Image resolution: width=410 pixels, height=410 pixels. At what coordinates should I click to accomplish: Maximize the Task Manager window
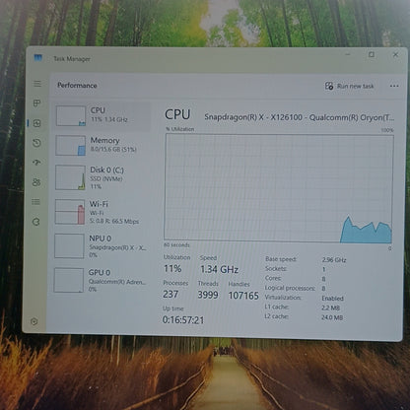372,54
